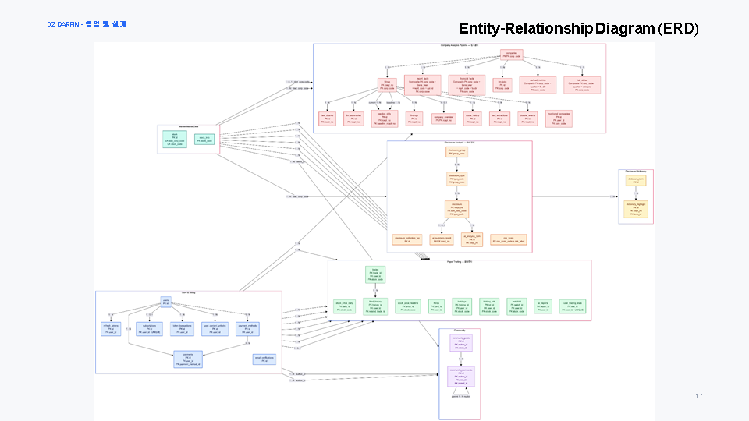Image resolution: width=749 pixels, height=421 pixels.
Task: Select the disclosure entity with rcept_no key
Action: [456, 209]
